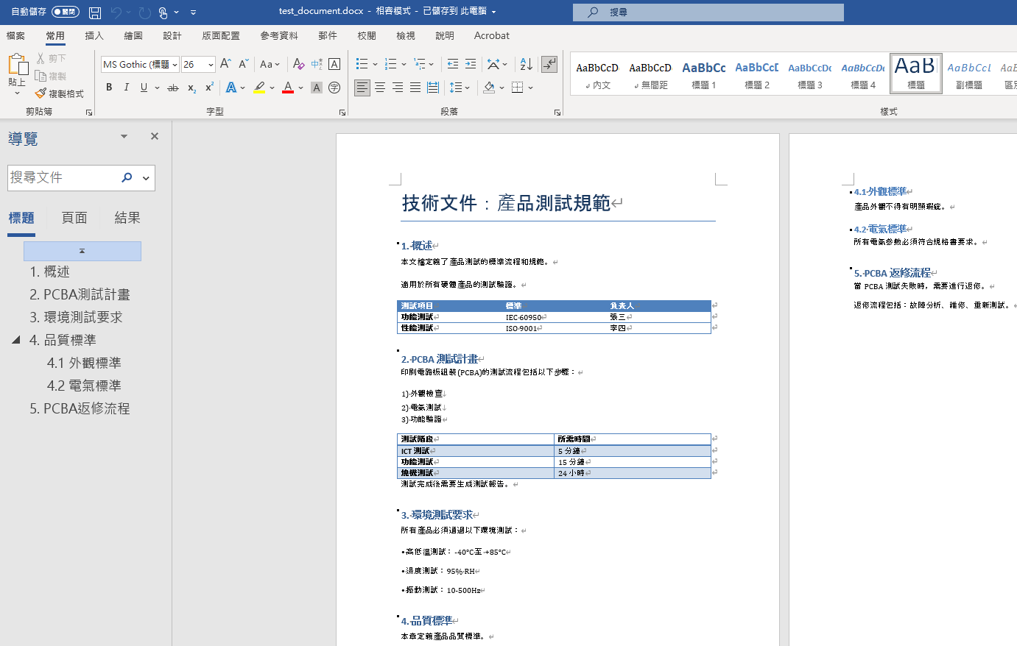1017x646 pixels.
Task: Switch to the 插入 (Insert) ribbon tab
Action: (94, 35)
